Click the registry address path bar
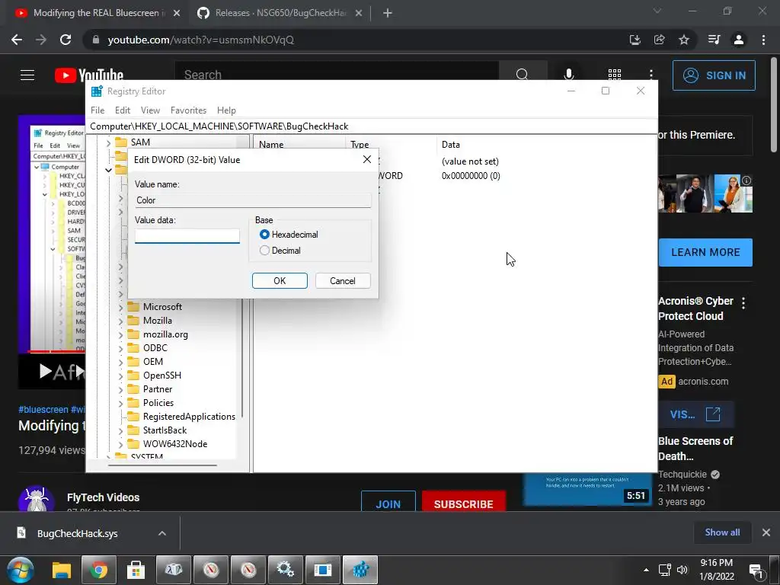This screenshot has width=780, height=585. (372, 126)
